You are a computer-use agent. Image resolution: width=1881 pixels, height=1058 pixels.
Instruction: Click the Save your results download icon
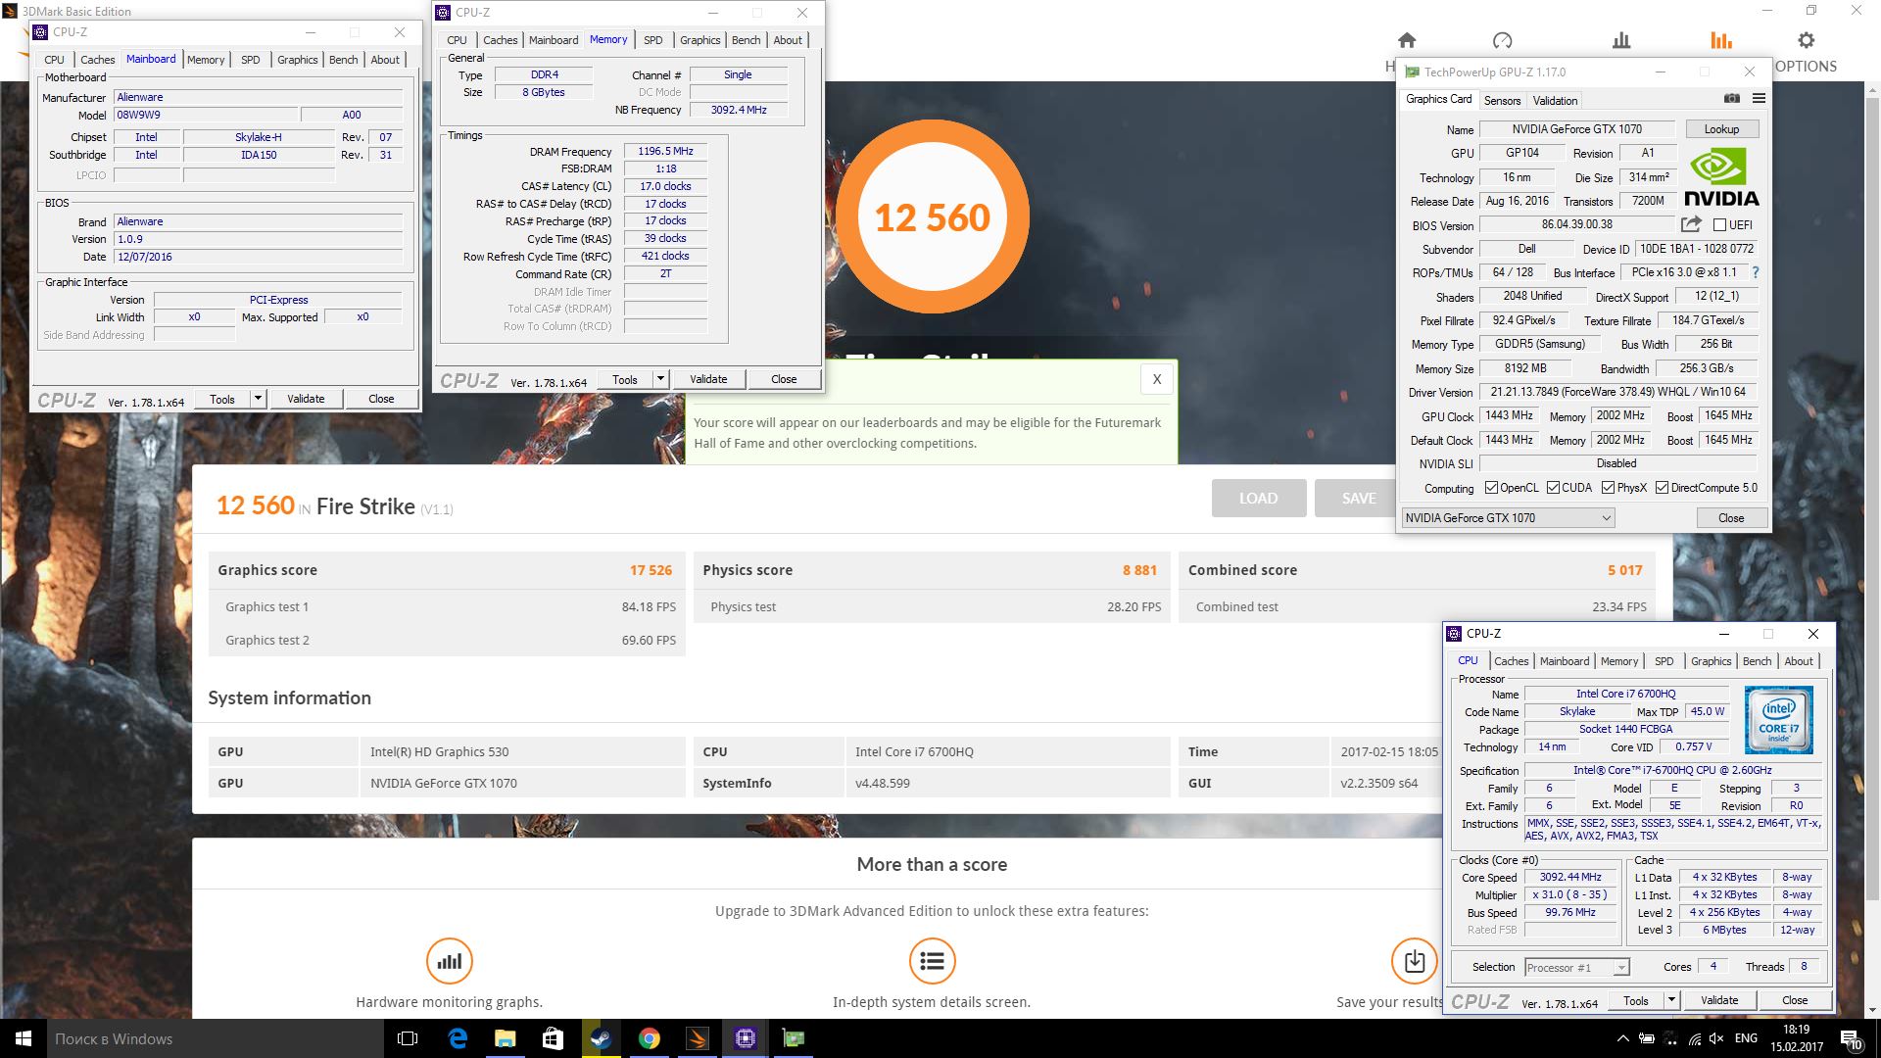[1415, 961]
